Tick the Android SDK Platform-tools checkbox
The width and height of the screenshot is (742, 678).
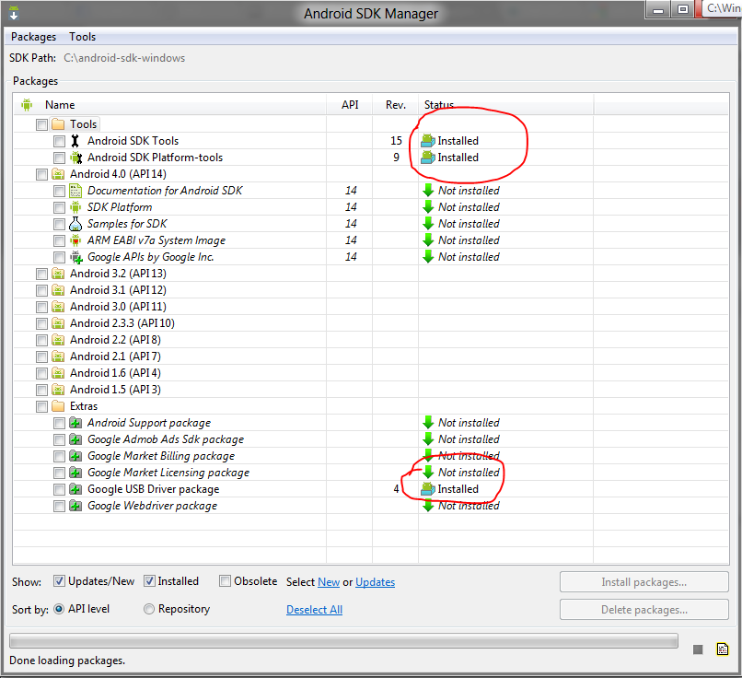[x=59, y=158]
